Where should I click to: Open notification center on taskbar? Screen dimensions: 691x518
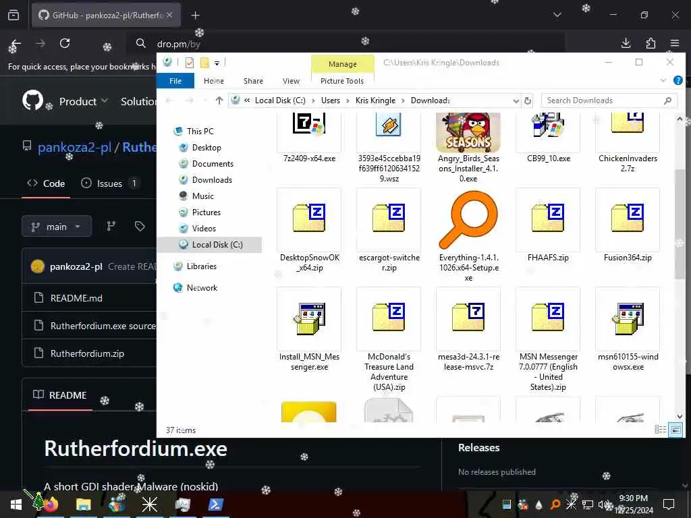pos(669,505)
